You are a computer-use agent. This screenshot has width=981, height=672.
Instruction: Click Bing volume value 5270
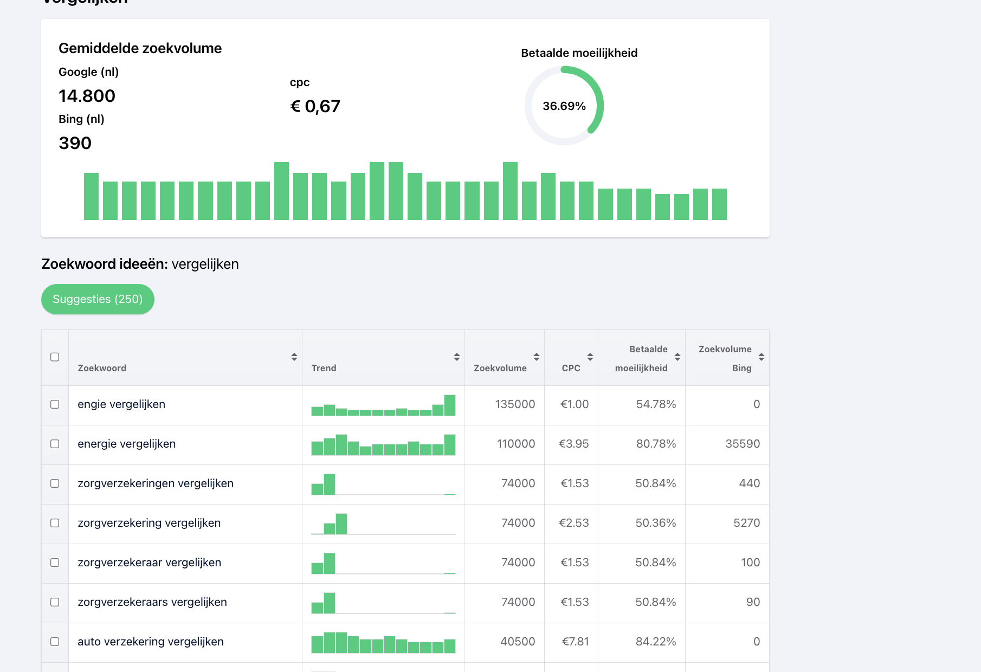pos(747,523)
